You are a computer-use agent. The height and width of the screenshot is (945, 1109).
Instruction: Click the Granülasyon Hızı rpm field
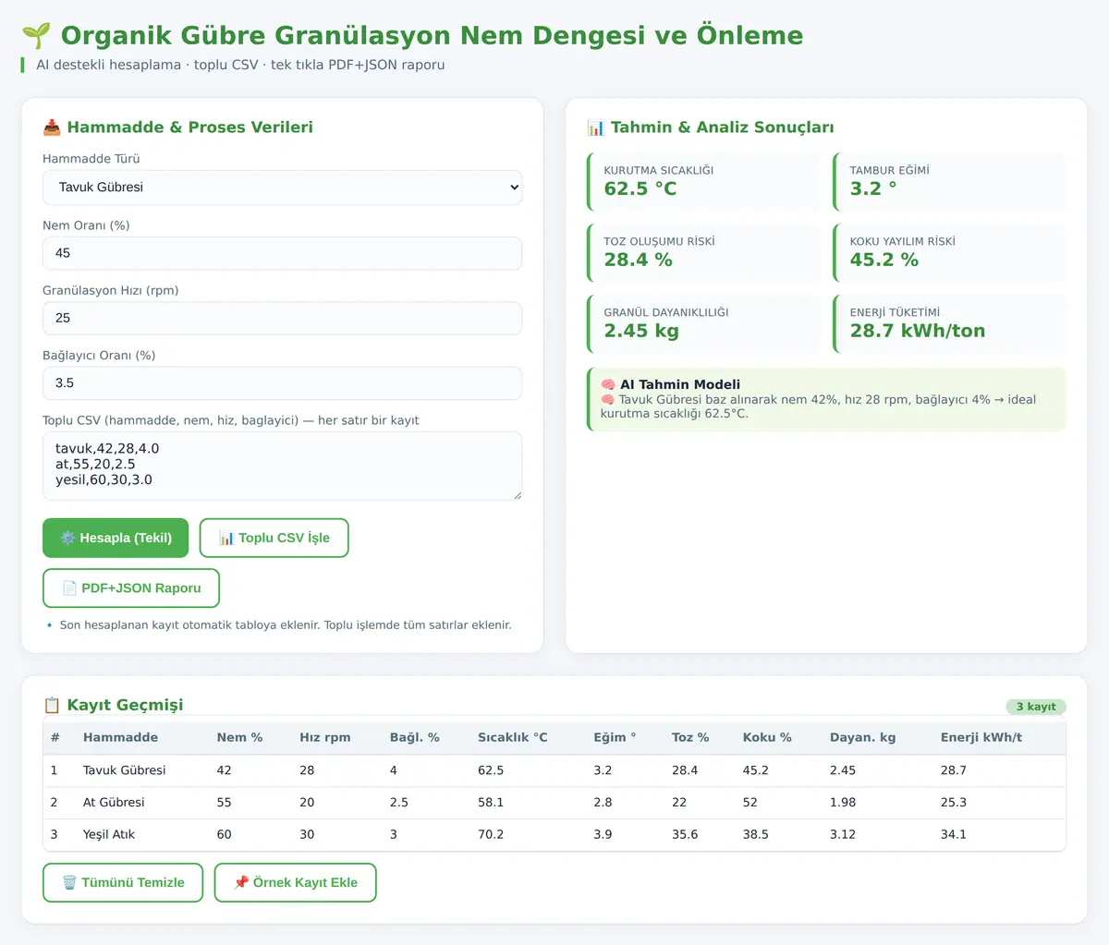tap(282, 318)
